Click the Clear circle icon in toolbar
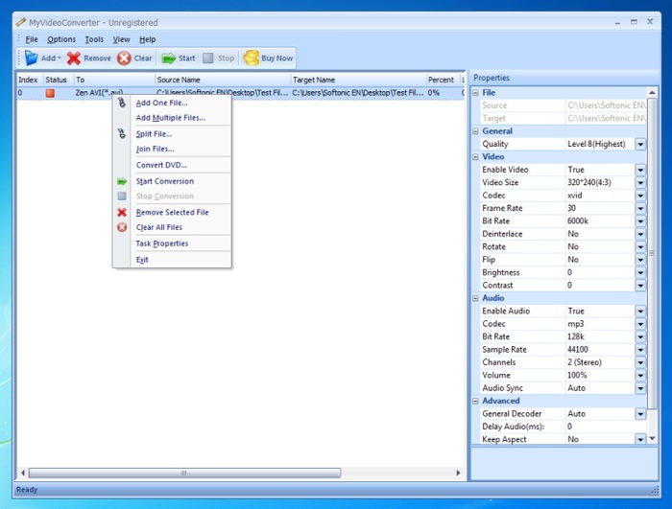The width and height of the screenshot is (672, 509). (x=124, y=58)
